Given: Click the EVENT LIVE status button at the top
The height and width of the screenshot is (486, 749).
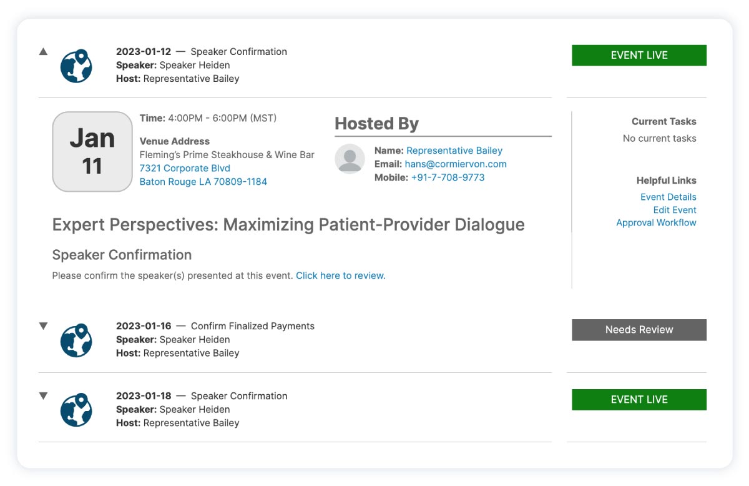Looking at the screenshot, I should click(x=639, y=55).
